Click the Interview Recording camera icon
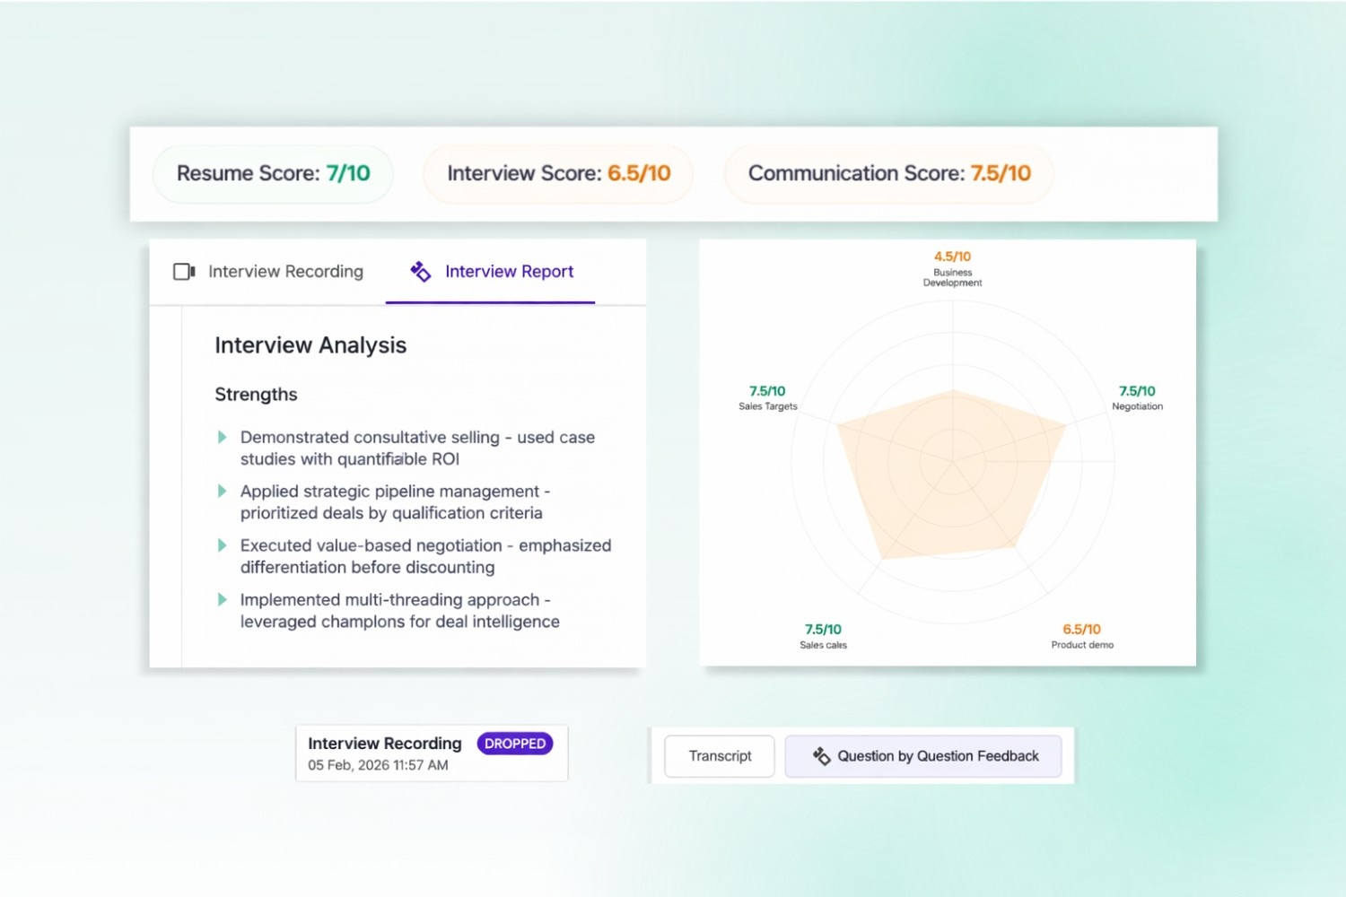Image resolution: width=1346 pixels, height=897 pixels. (x=184, y=271)
